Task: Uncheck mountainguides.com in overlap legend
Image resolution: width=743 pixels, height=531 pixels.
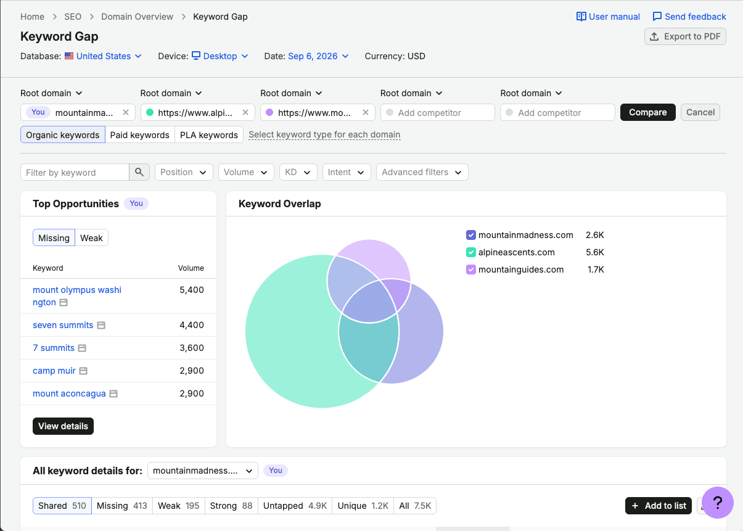Action: click(x=471, y=270)
